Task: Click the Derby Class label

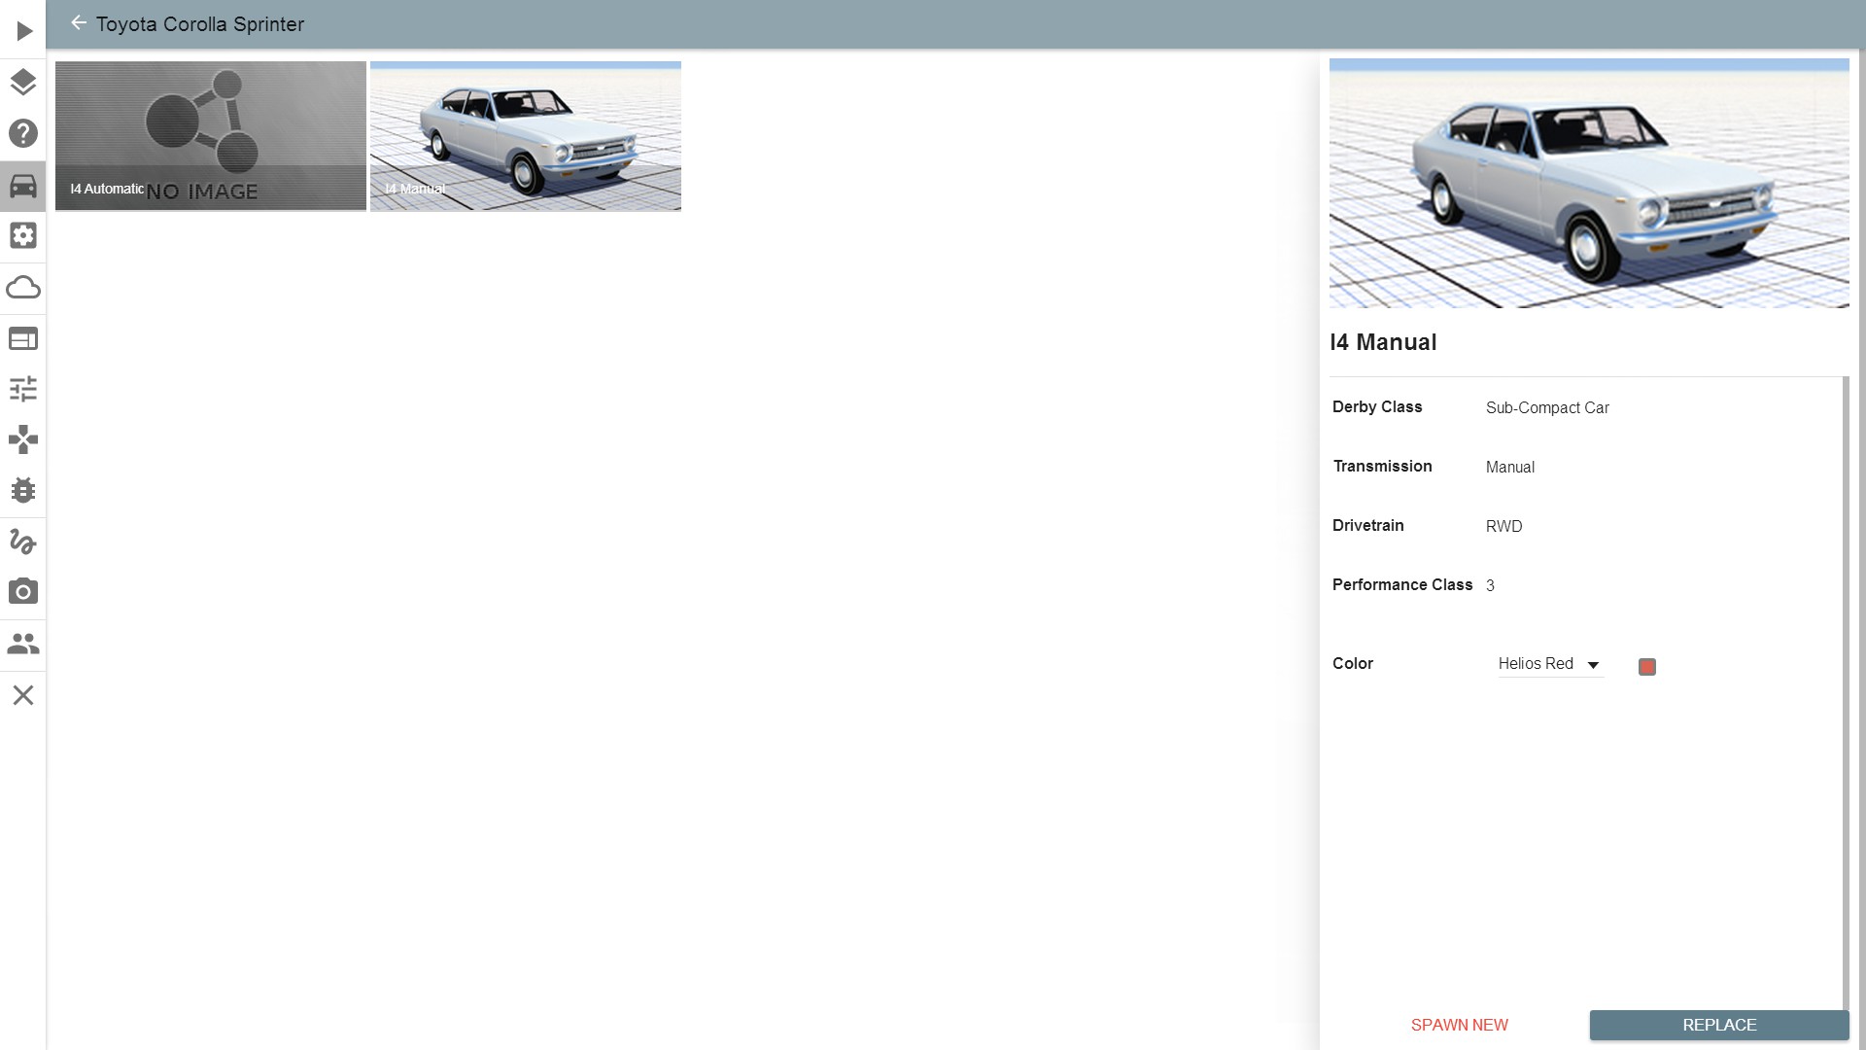Action: 1377,407
